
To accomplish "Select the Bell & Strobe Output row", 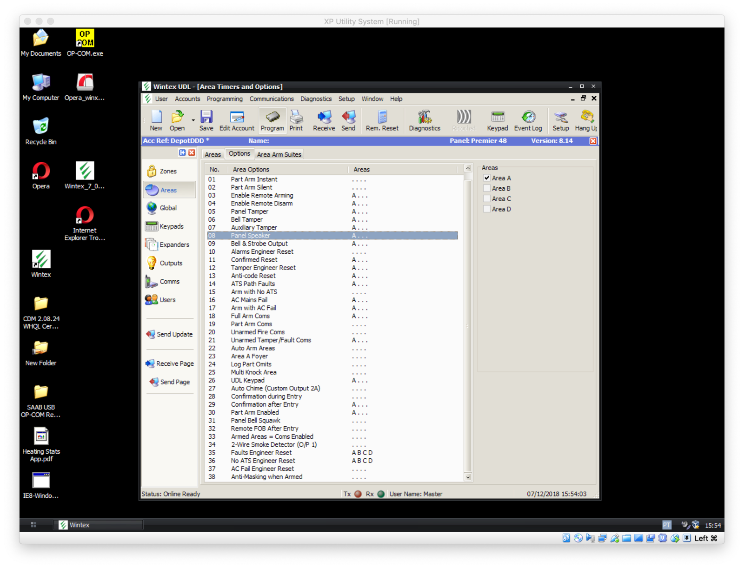I will [332, 244].
